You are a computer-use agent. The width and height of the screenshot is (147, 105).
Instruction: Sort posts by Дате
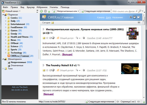108,17
